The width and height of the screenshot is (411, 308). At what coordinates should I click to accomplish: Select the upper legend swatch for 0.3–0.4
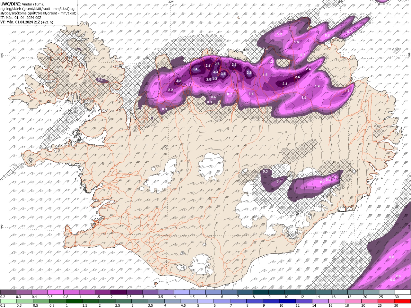[24, 292]
